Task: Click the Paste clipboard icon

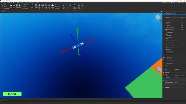Action: pos(2,6)
